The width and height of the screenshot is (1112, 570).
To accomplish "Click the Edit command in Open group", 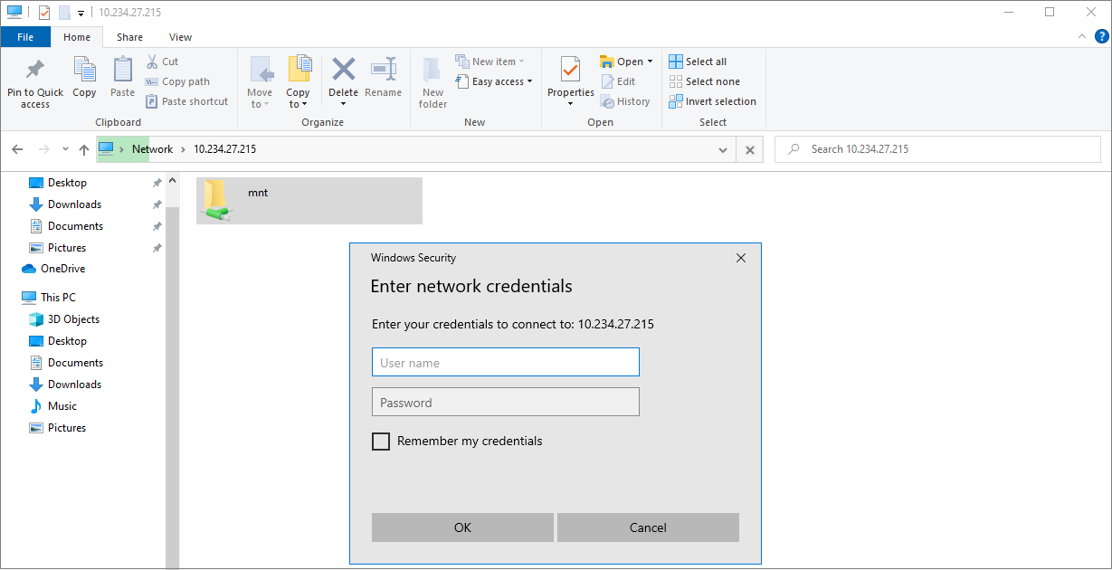I will tap(619, 81).
